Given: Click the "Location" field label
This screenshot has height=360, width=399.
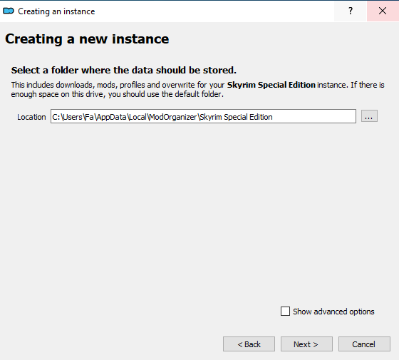Looking at the screenshot, I should 31,117.
